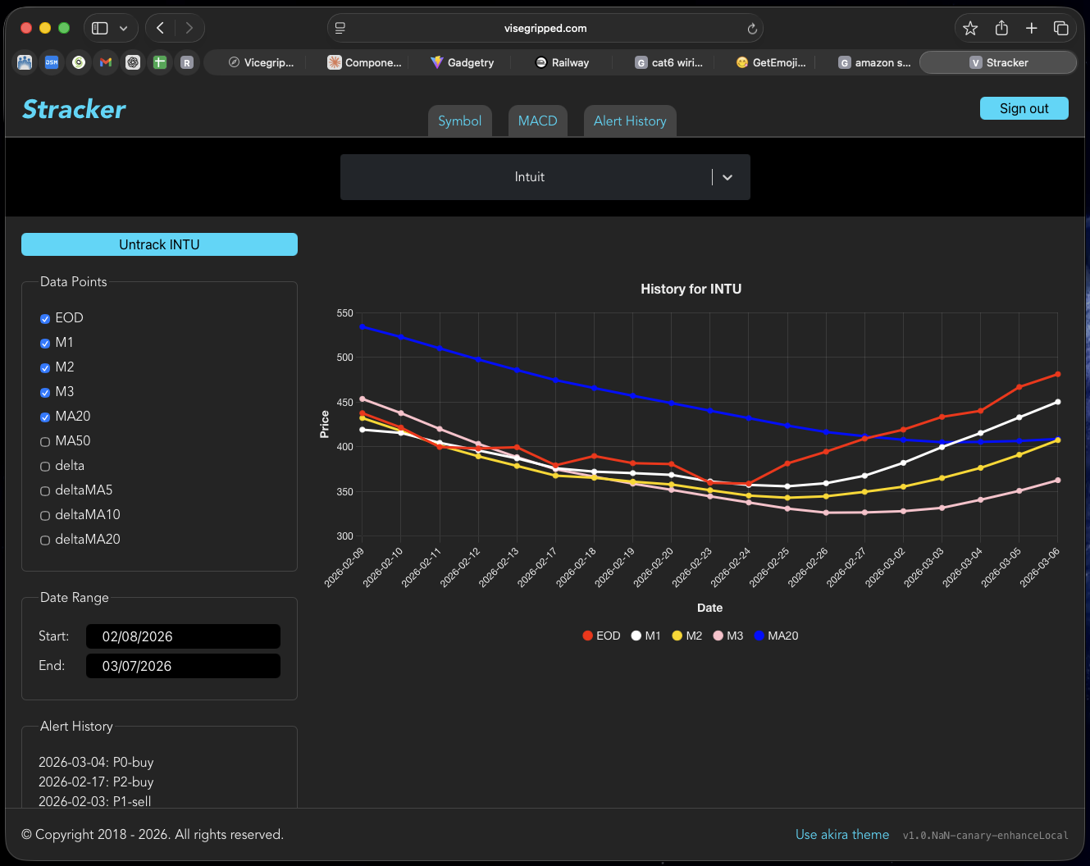Switch to the GetEmoji browser tab
Viewport: 1090px width, 866px height.
click(x=771, y=62)
